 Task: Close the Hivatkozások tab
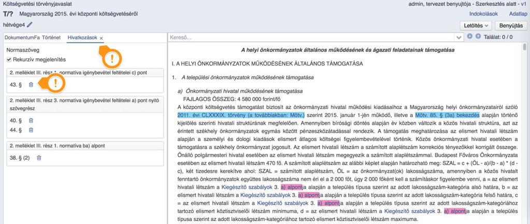pyautogui.click(x=101, y=38)
